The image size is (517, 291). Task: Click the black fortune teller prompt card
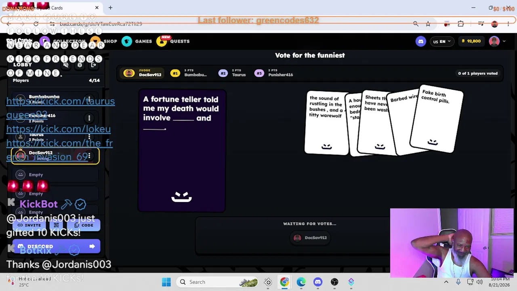coord(181,151)
